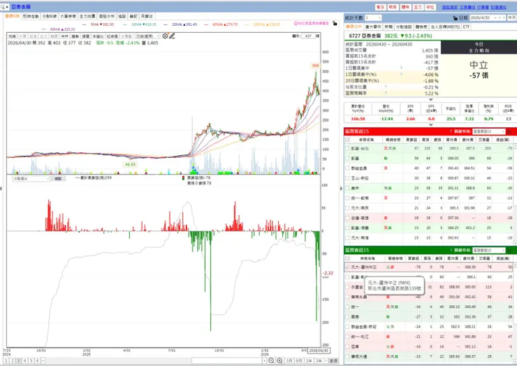Uncheck the 元大-蘆洲中正 checkbox
This screenshot has width=517, height=366.
(x=347, y=267)
